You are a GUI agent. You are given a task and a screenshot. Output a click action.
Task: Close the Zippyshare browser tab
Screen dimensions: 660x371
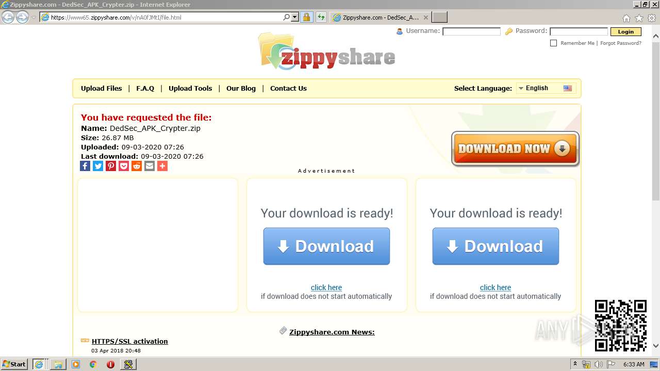pos(425,18)
